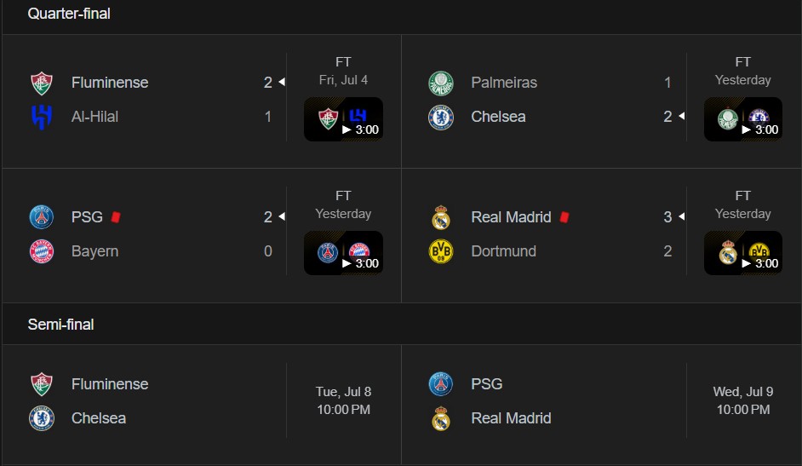Click the PSG crest in the Bayern match
The image size is (802, 466).
click(x=42, y=217)
